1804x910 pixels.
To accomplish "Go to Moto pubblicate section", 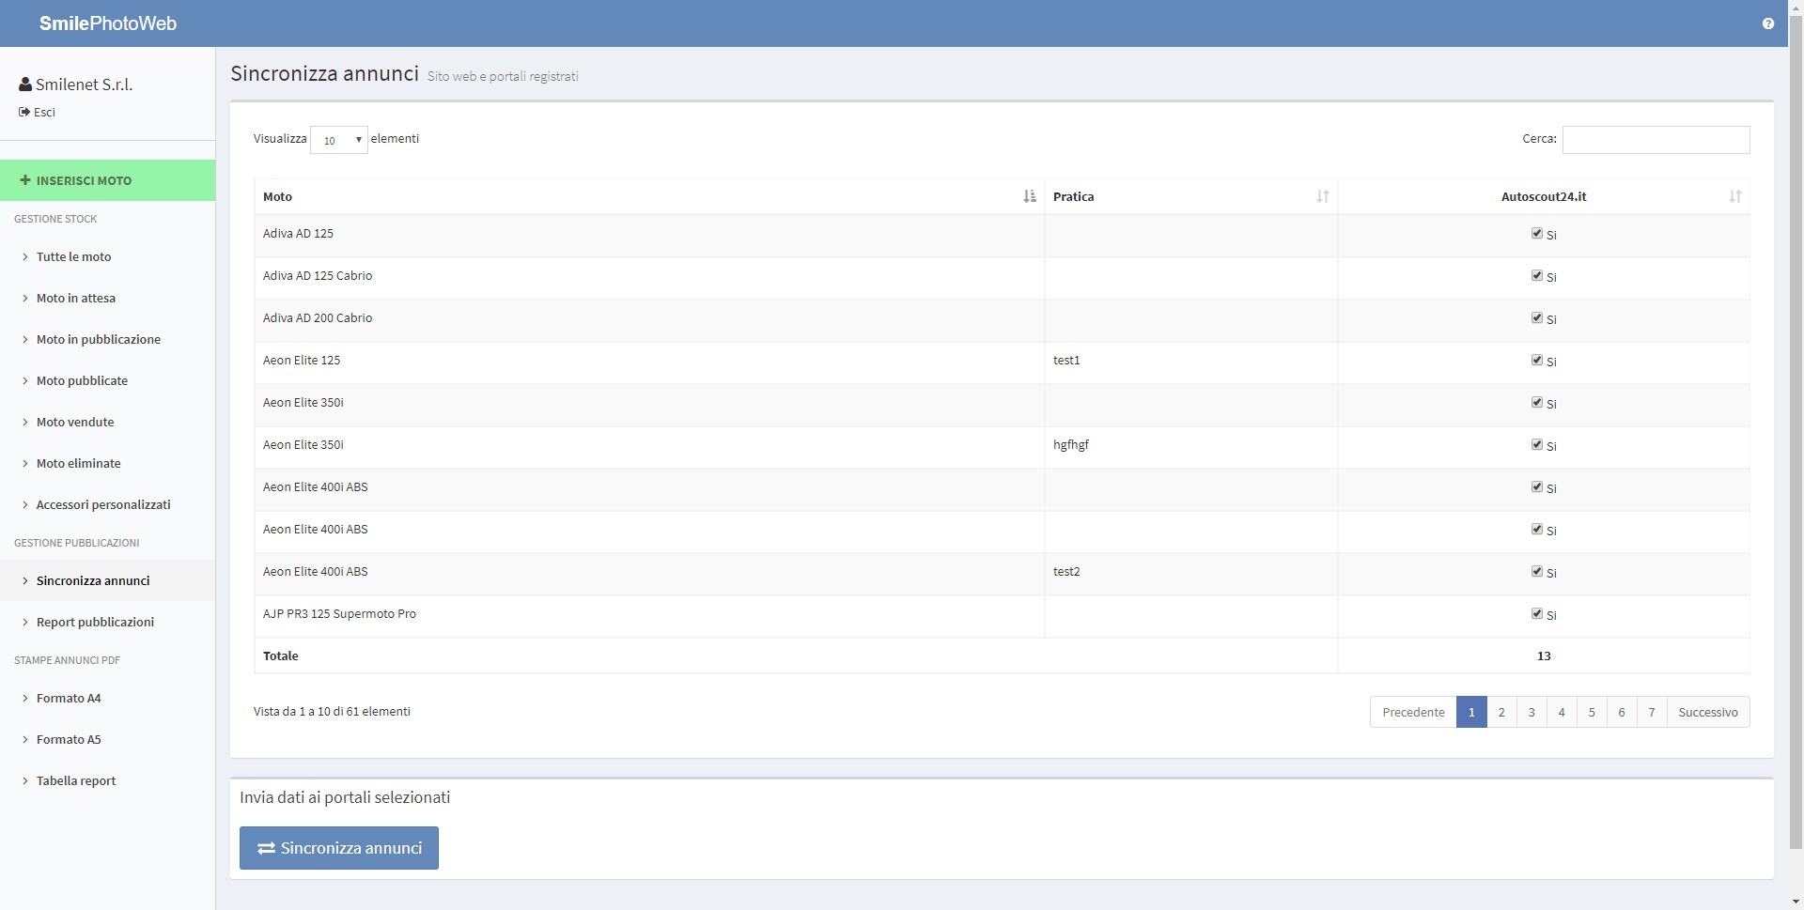I will pos(107,380).
